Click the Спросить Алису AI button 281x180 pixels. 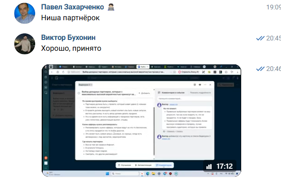(x=189, y=72)
